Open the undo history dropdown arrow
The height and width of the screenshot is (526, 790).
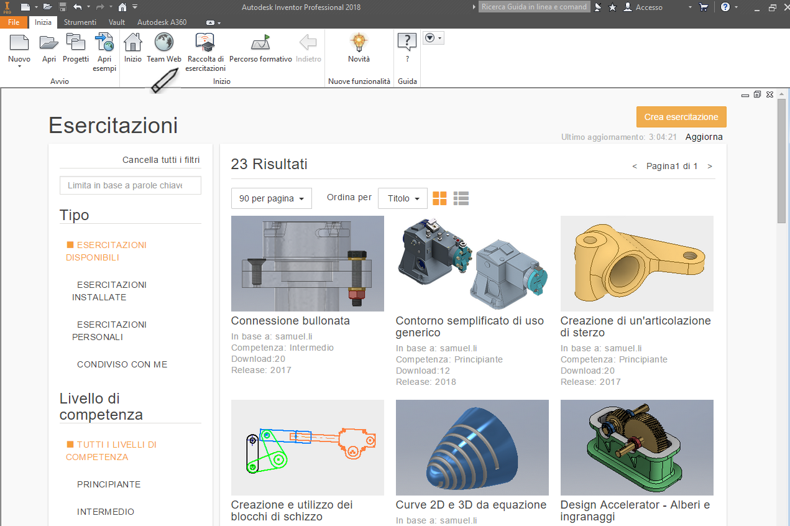point(88,7)
